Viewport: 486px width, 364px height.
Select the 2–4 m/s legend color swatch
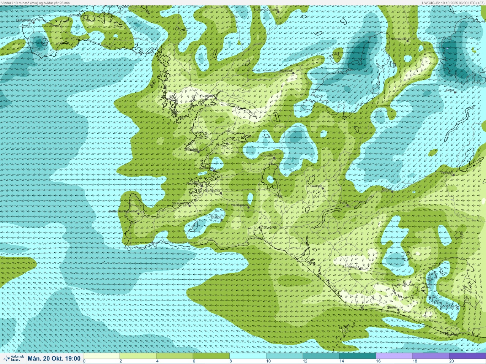pyautogui.click(x=138, y=356)
